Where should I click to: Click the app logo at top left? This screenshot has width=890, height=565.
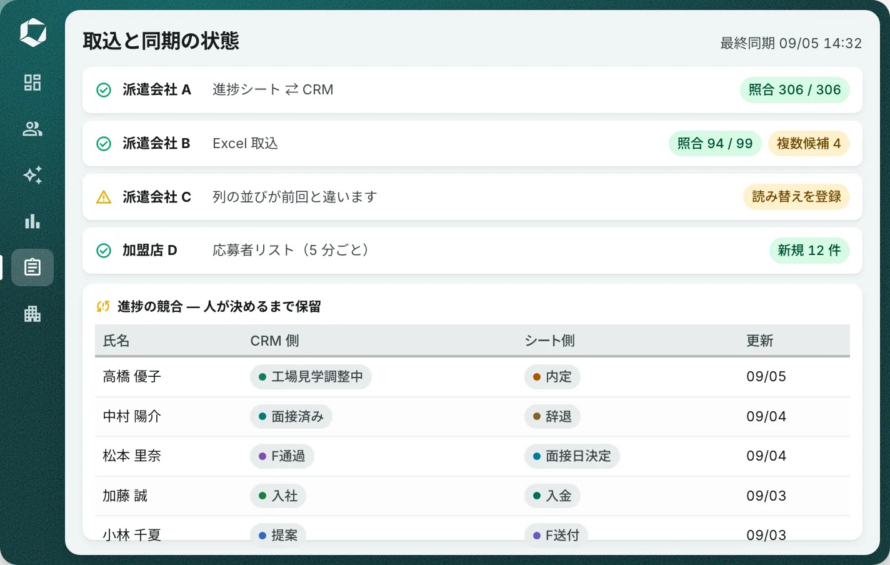32,32
